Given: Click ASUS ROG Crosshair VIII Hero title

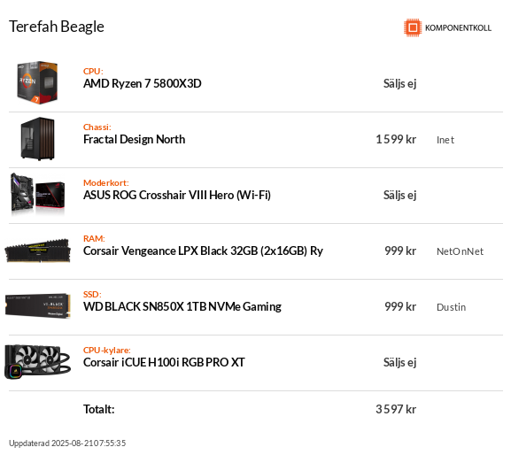Looking at the screenshot, I should (176, 195).
